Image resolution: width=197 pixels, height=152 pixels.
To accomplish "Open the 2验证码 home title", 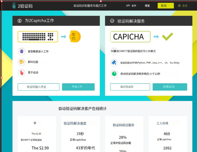I will [25, 6].
